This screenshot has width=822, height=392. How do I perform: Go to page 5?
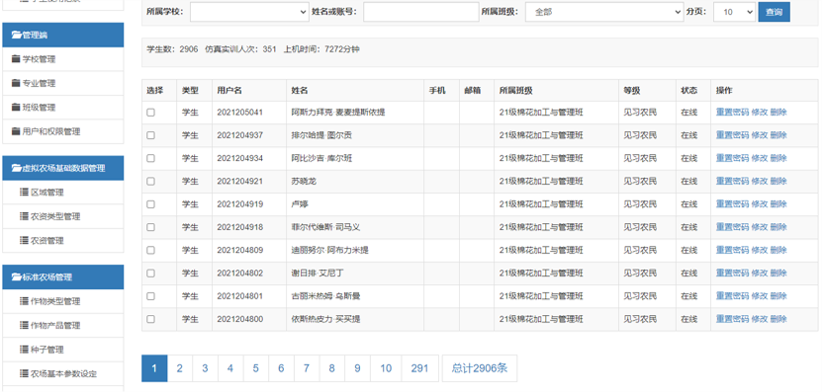point(255,368)
